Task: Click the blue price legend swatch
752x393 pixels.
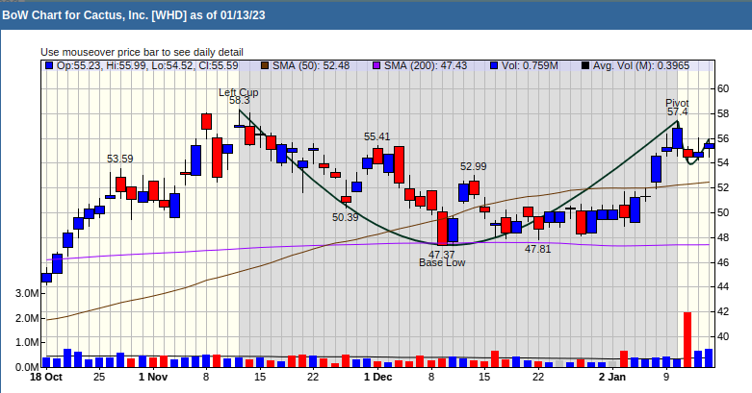Action: tap(49, 65)
